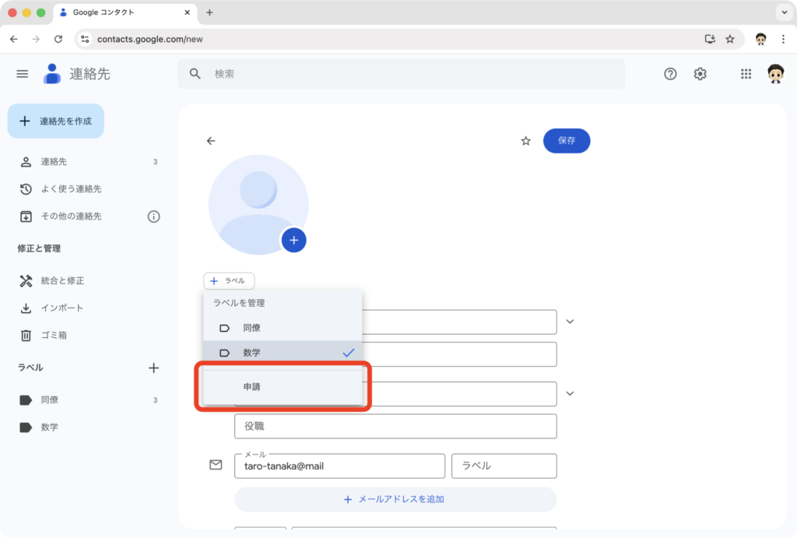This screenshot has height=538, width=797.
Task: Click メールアドレスを追加 button
Action: point(395,499)
